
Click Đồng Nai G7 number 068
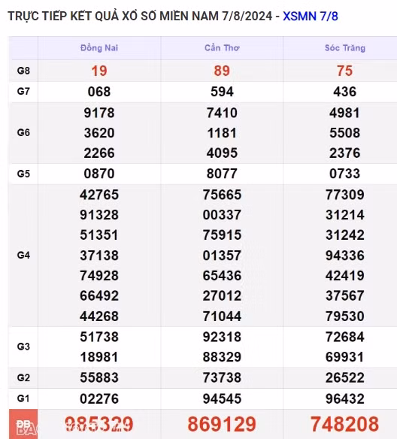99,92
